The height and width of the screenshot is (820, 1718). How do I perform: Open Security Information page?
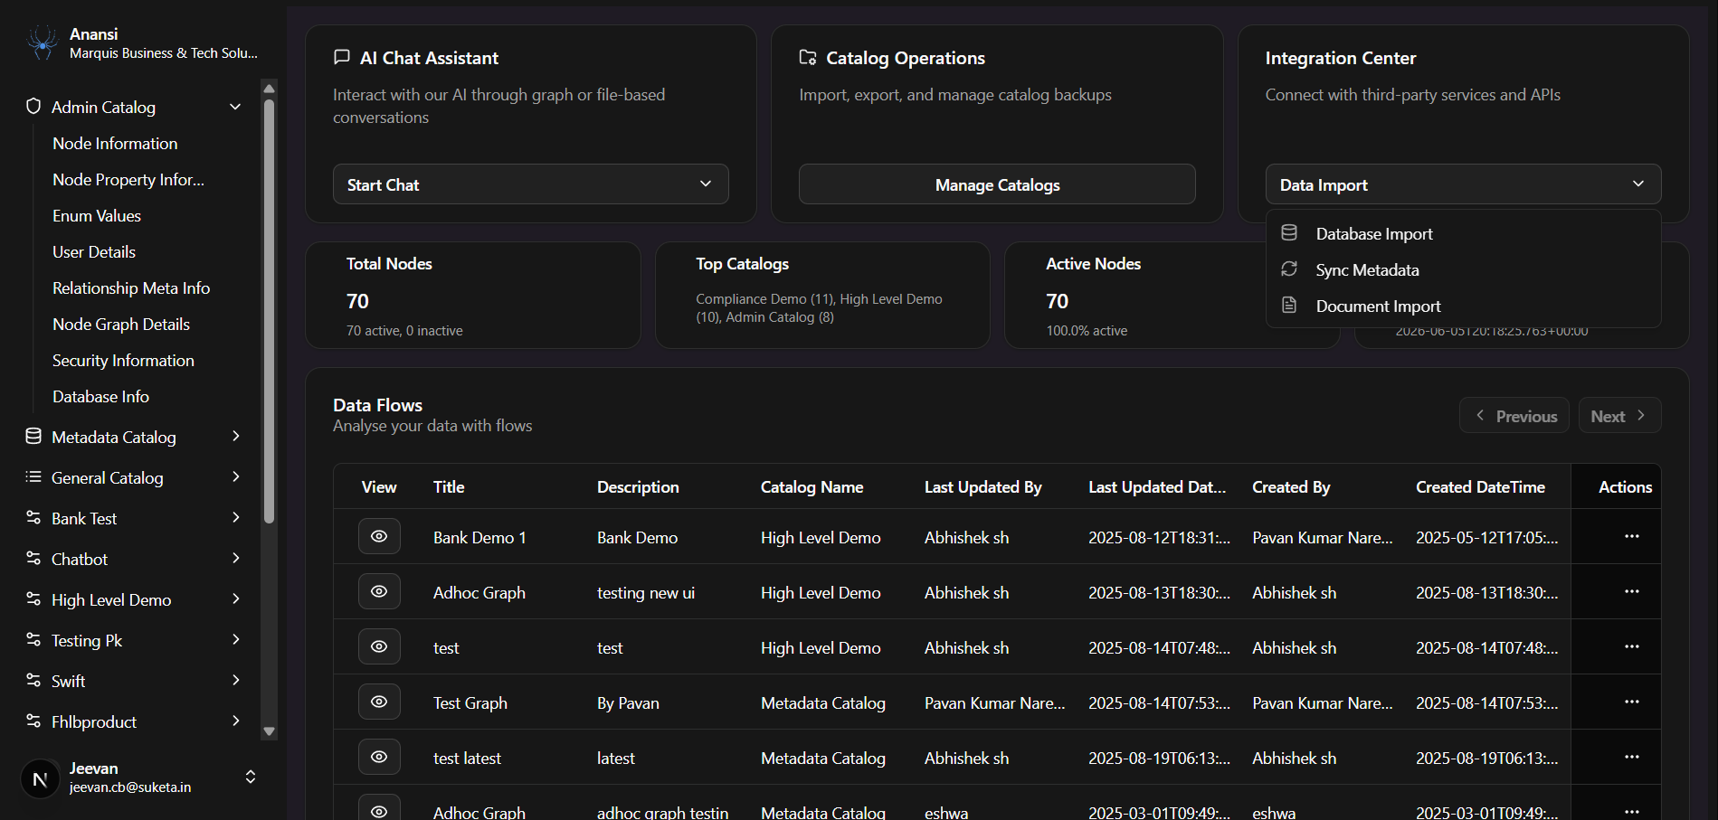(x=123, y=360)
